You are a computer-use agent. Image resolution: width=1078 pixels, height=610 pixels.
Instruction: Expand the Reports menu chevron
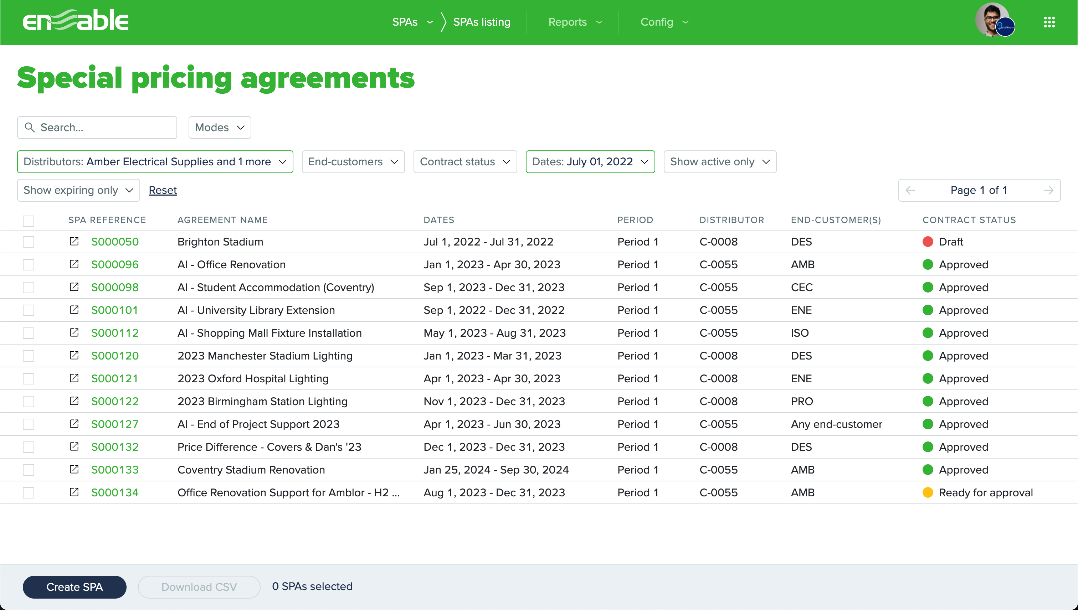pos(599,22)
